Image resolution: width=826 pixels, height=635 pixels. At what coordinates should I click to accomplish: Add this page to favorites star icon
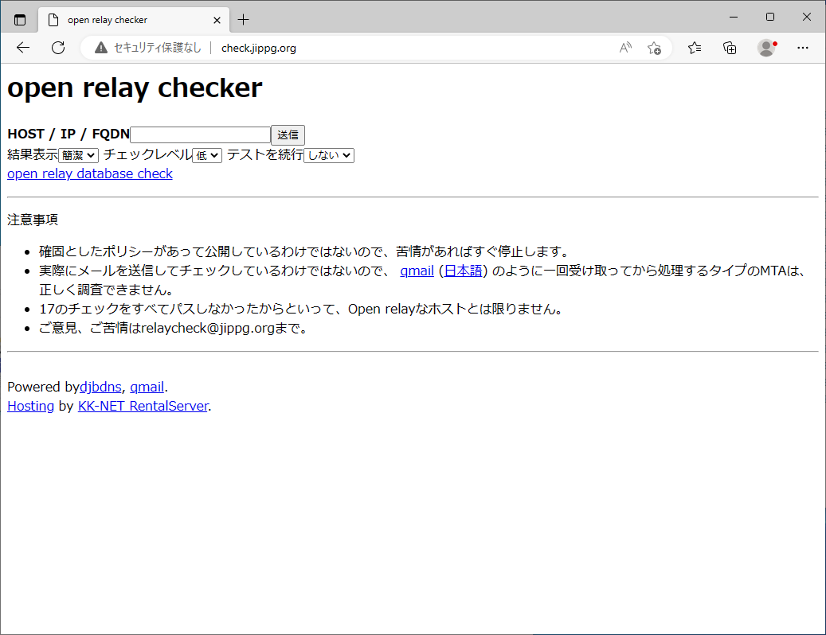click(x=654, y=48)
